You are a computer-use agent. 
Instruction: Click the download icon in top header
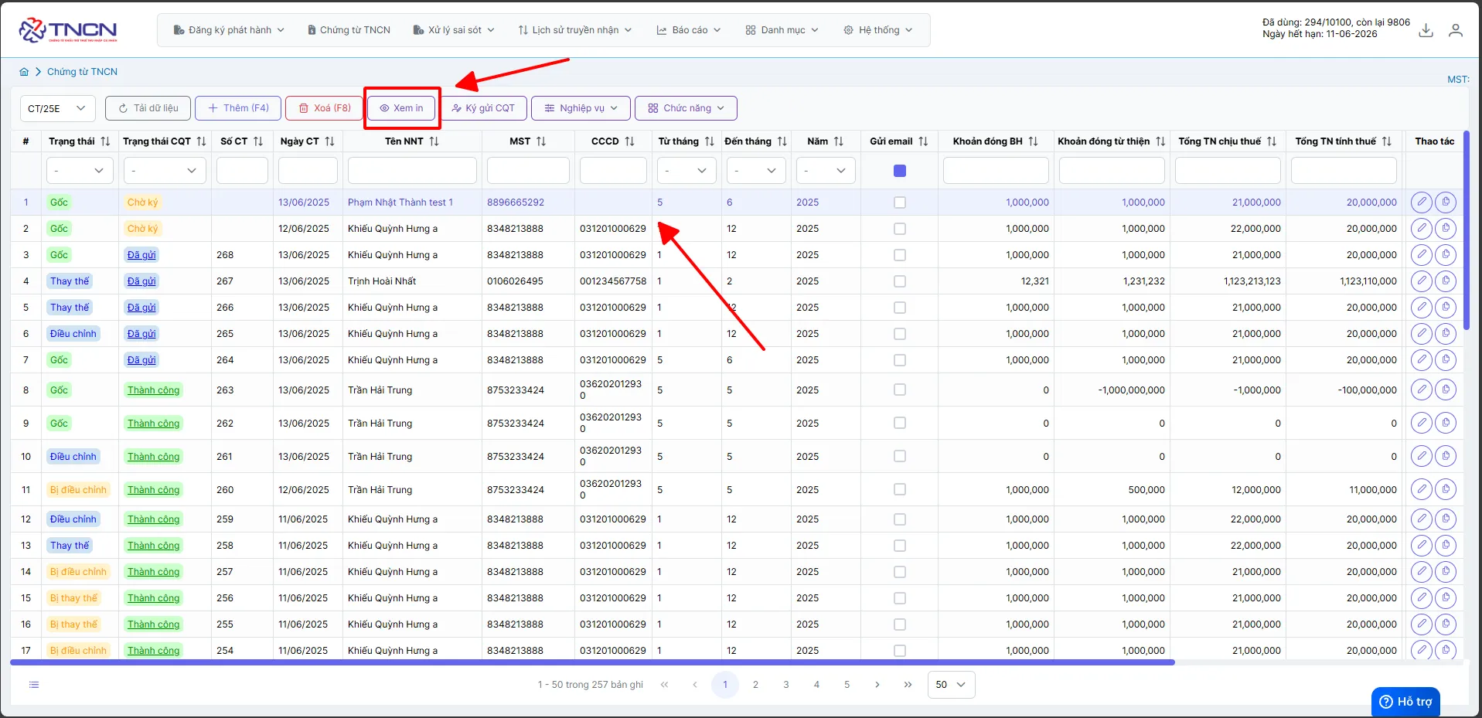click(1426, 30)
